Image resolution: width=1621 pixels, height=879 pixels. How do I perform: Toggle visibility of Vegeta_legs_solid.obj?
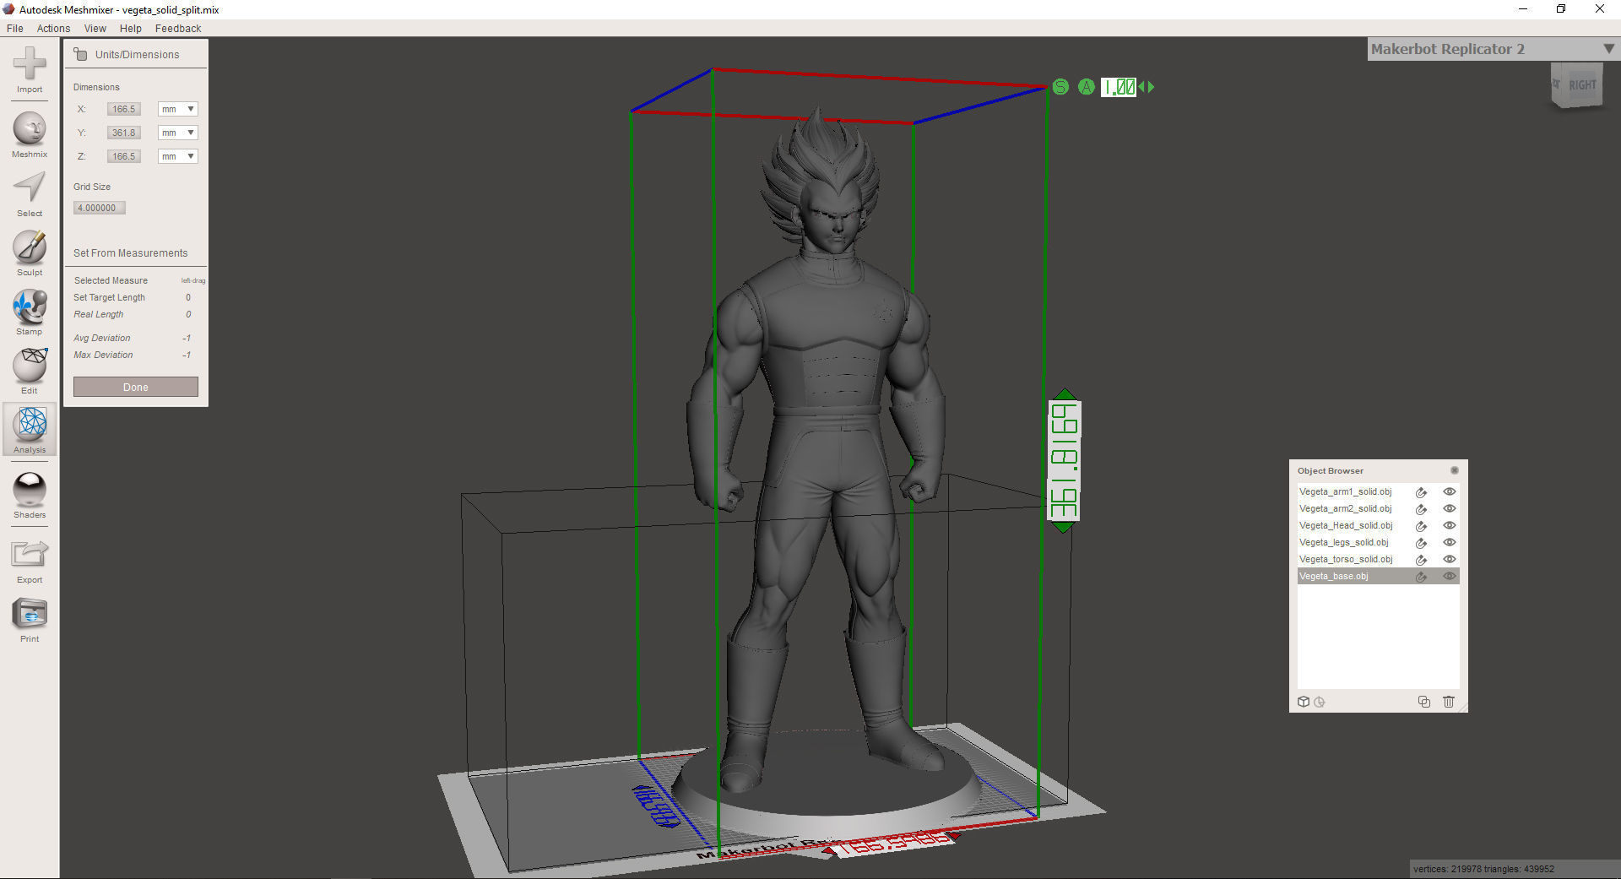coord(1450,542)
